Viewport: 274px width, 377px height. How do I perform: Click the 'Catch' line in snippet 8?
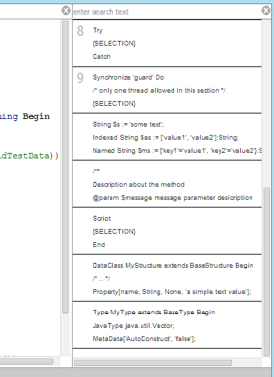pos(102,57)
